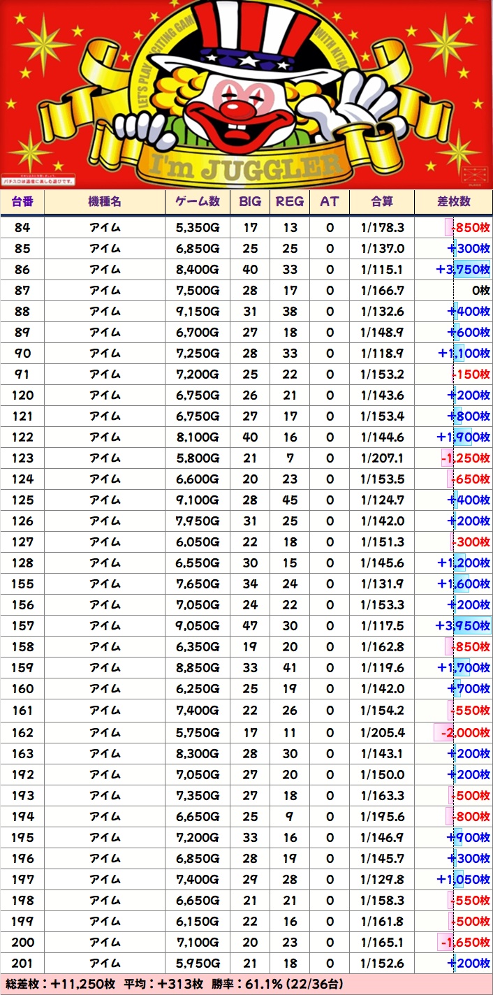
Task: Select the 8,100G game count cell
Action: click(x=198, y=437)
